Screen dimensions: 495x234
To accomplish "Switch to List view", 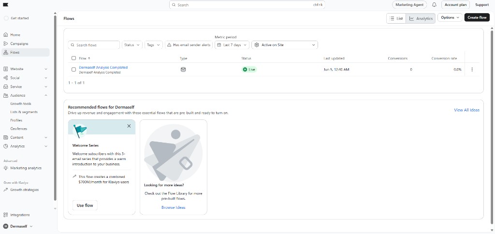I will coord(396,18).
